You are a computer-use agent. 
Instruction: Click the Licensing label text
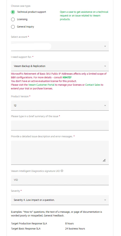22,19
